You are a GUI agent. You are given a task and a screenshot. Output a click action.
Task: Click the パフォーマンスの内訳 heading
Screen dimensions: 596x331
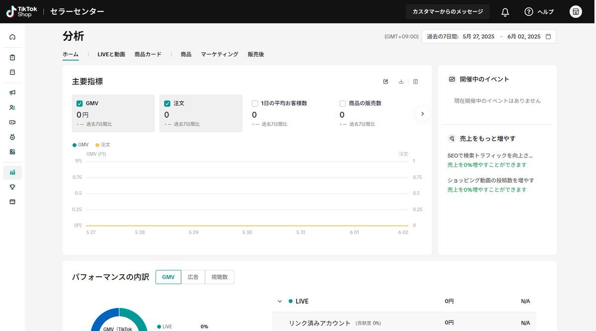click(111, 277)
